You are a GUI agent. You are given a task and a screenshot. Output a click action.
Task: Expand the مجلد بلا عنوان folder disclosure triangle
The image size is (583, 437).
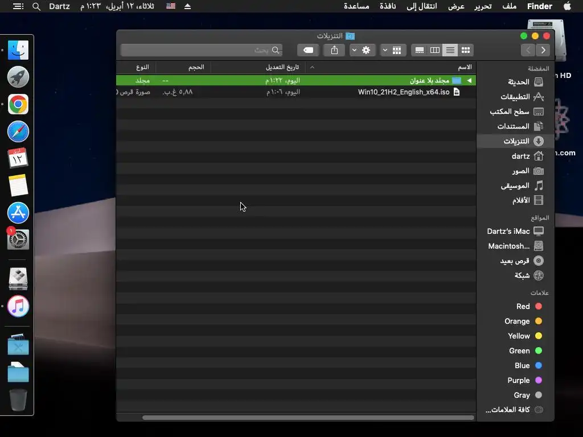(x=469, y=80)
